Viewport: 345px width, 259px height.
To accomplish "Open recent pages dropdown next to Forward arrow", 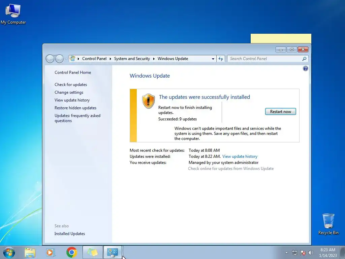I will click(x=66, y=59).
